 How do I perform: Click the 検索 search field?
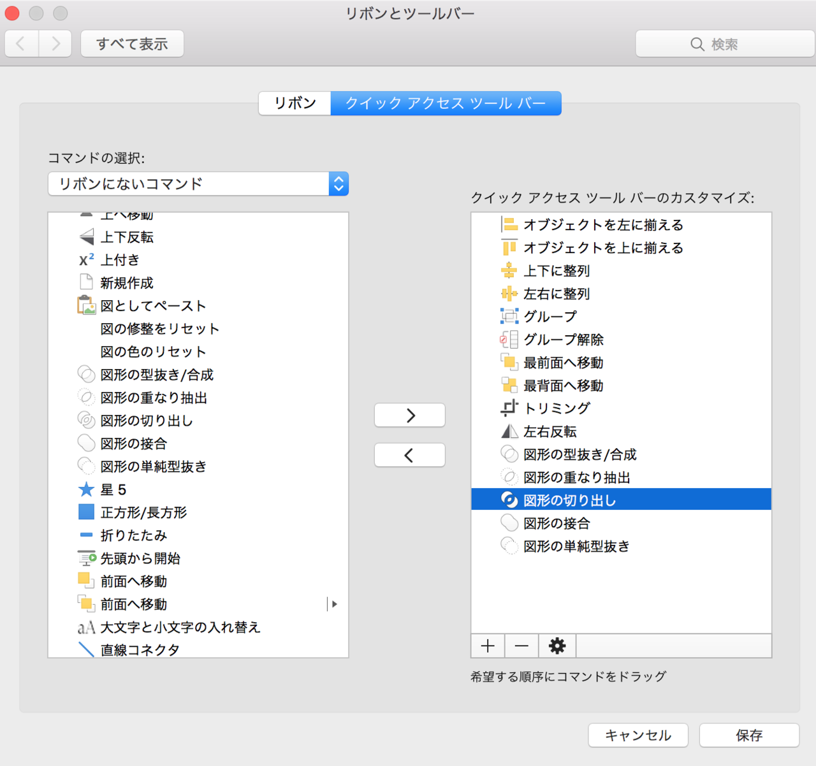tap(725, 44)
